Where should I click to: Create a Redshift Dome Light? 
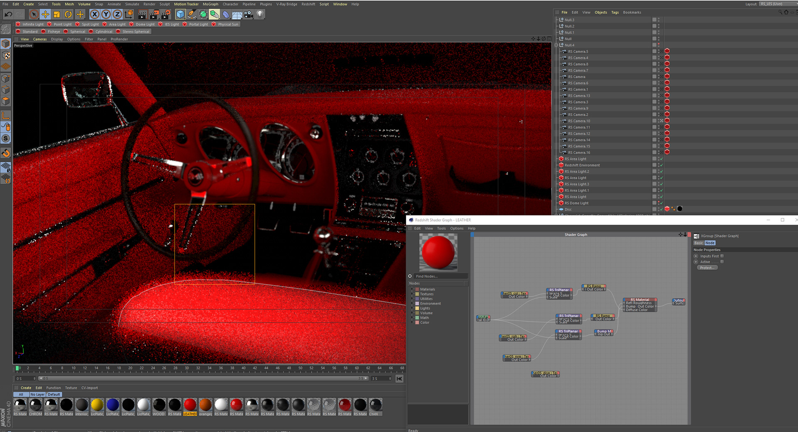[142, 24]
